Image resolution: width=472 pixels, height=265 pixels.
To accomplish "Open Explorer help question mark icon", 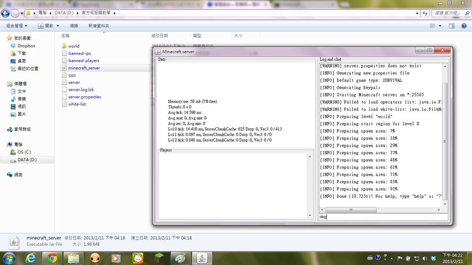I will (x=464, y=26).
